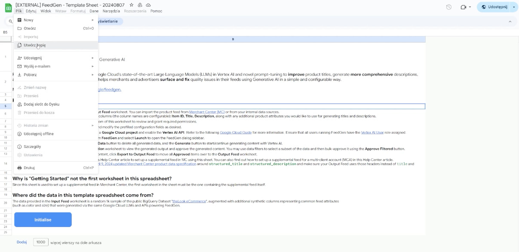
Task: Check cloud save status icon
Action: coord(148,5)
